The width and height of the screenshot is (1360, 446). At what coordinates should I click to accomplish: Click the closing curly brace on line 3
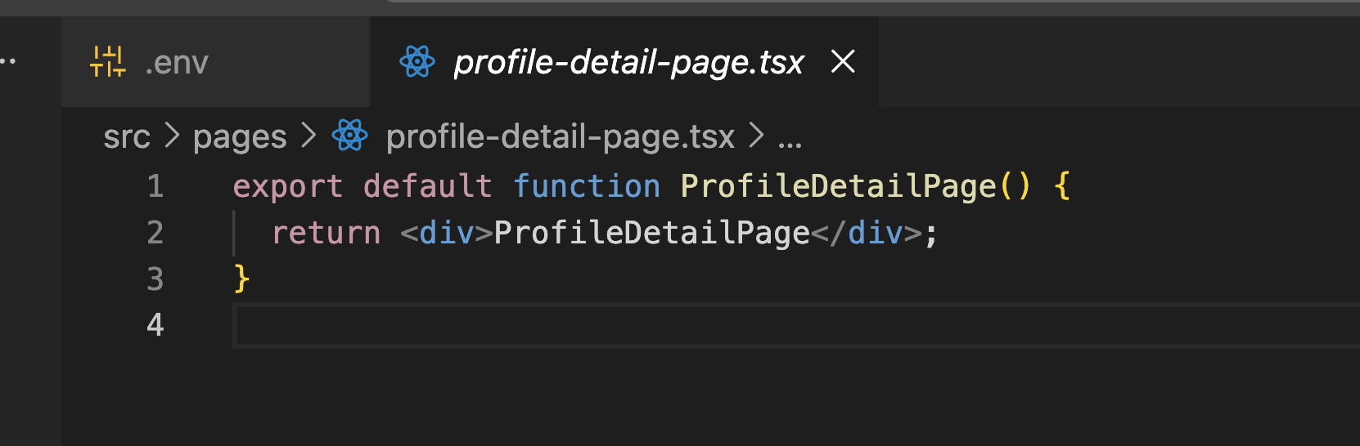coord(241,279)
